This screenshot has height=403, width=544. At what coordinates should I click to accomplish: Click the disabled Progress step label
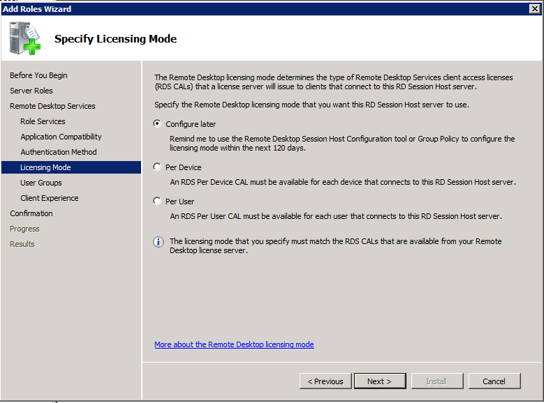point(24,229)
